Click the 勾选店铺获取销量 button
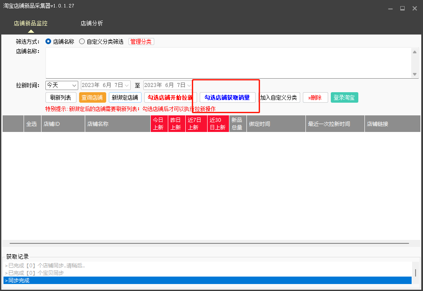This screenshot has height=291, width=423. (x=227, y=97)
